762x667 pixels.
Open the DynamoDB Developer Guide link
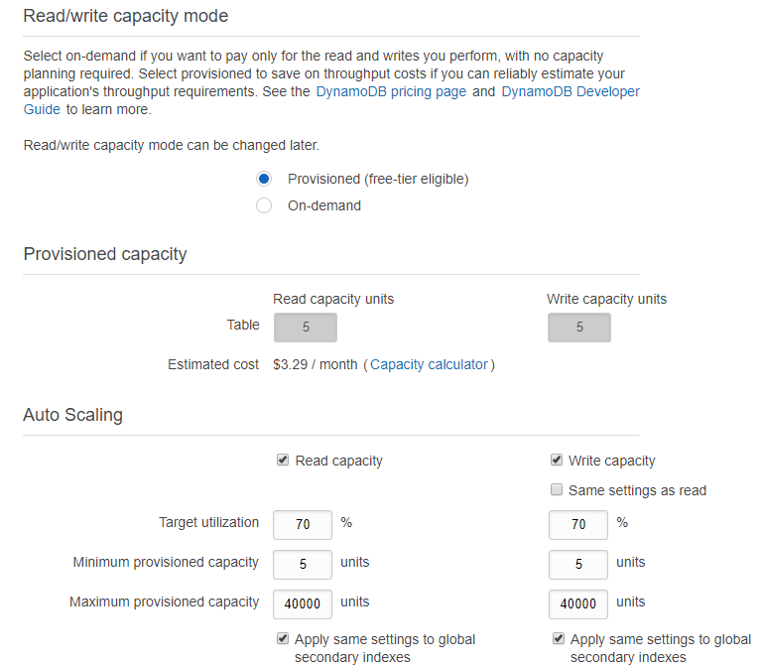(x=570, y=91)
